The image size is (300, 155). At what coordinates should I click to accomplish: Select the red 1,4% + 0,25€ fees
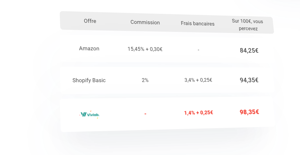tap(198, 113)
